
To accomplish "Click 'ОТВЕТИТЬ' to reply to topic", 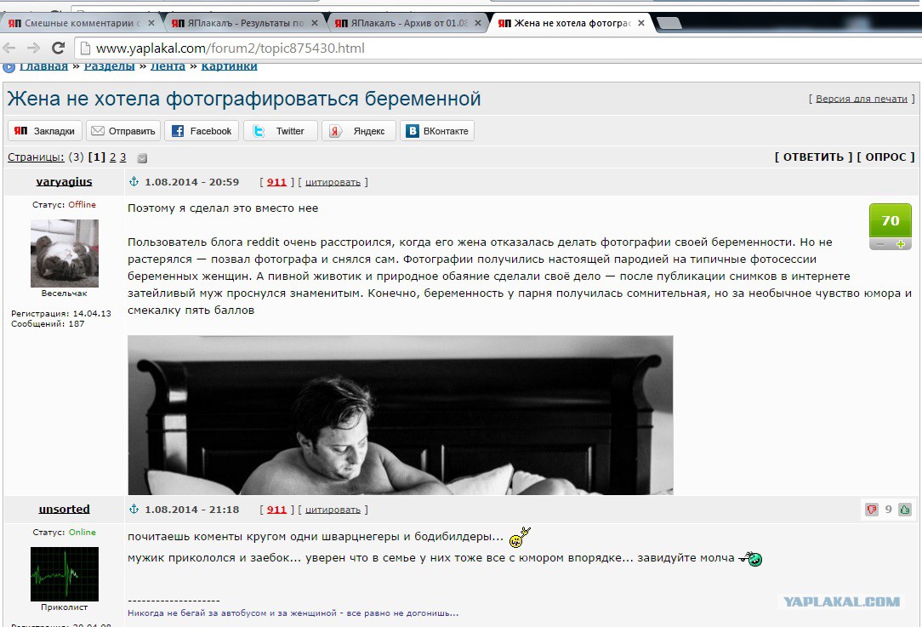I will point(813,157).
